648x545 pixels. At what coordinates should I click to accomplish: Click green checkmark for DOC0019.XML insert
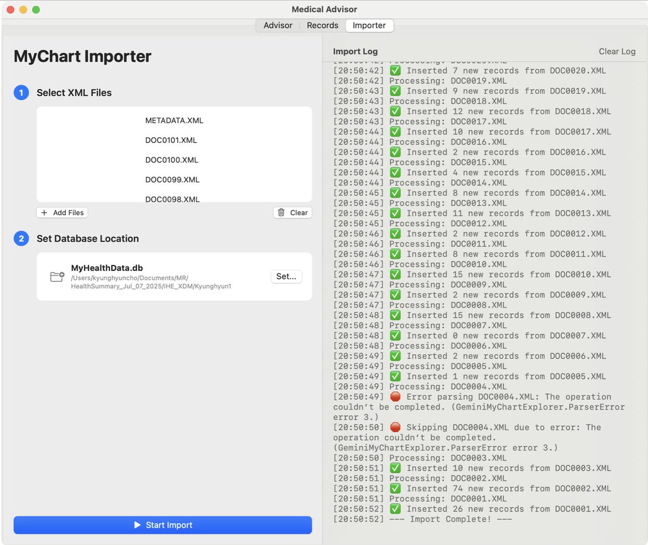(x=395, y=91)
